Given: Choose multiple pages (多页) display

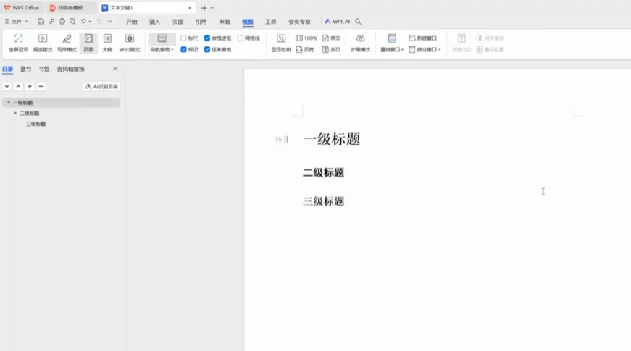Looking at the screenshot, I should pyautogui.click(x=332, y=49).
